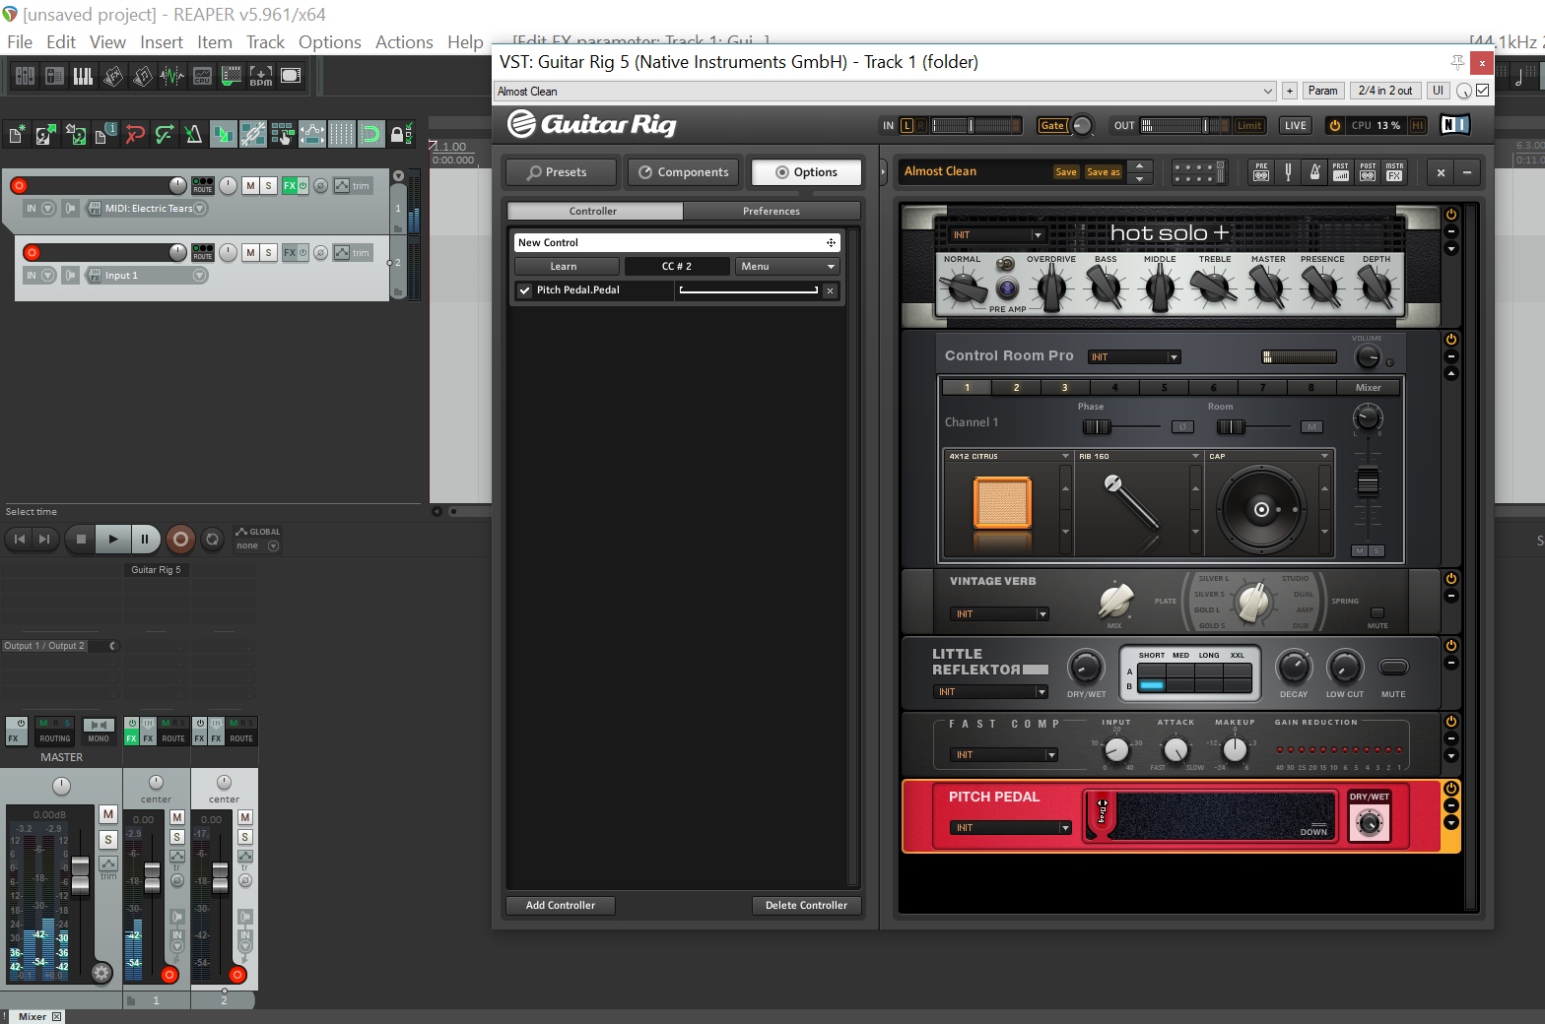Click the CPU performance meter toolbar icon
Image resolution: width=1545 pixels, height=1024 pixels.
[x=202, y=76]
